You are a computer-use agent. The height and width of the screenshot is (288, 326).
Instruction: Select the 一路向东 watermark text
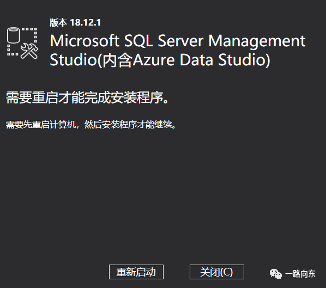pos(300,274)
